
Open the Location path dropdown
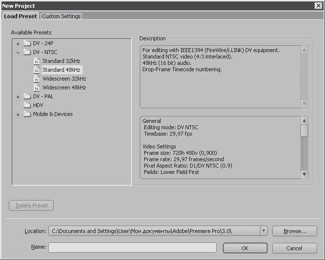click(263, 231)
